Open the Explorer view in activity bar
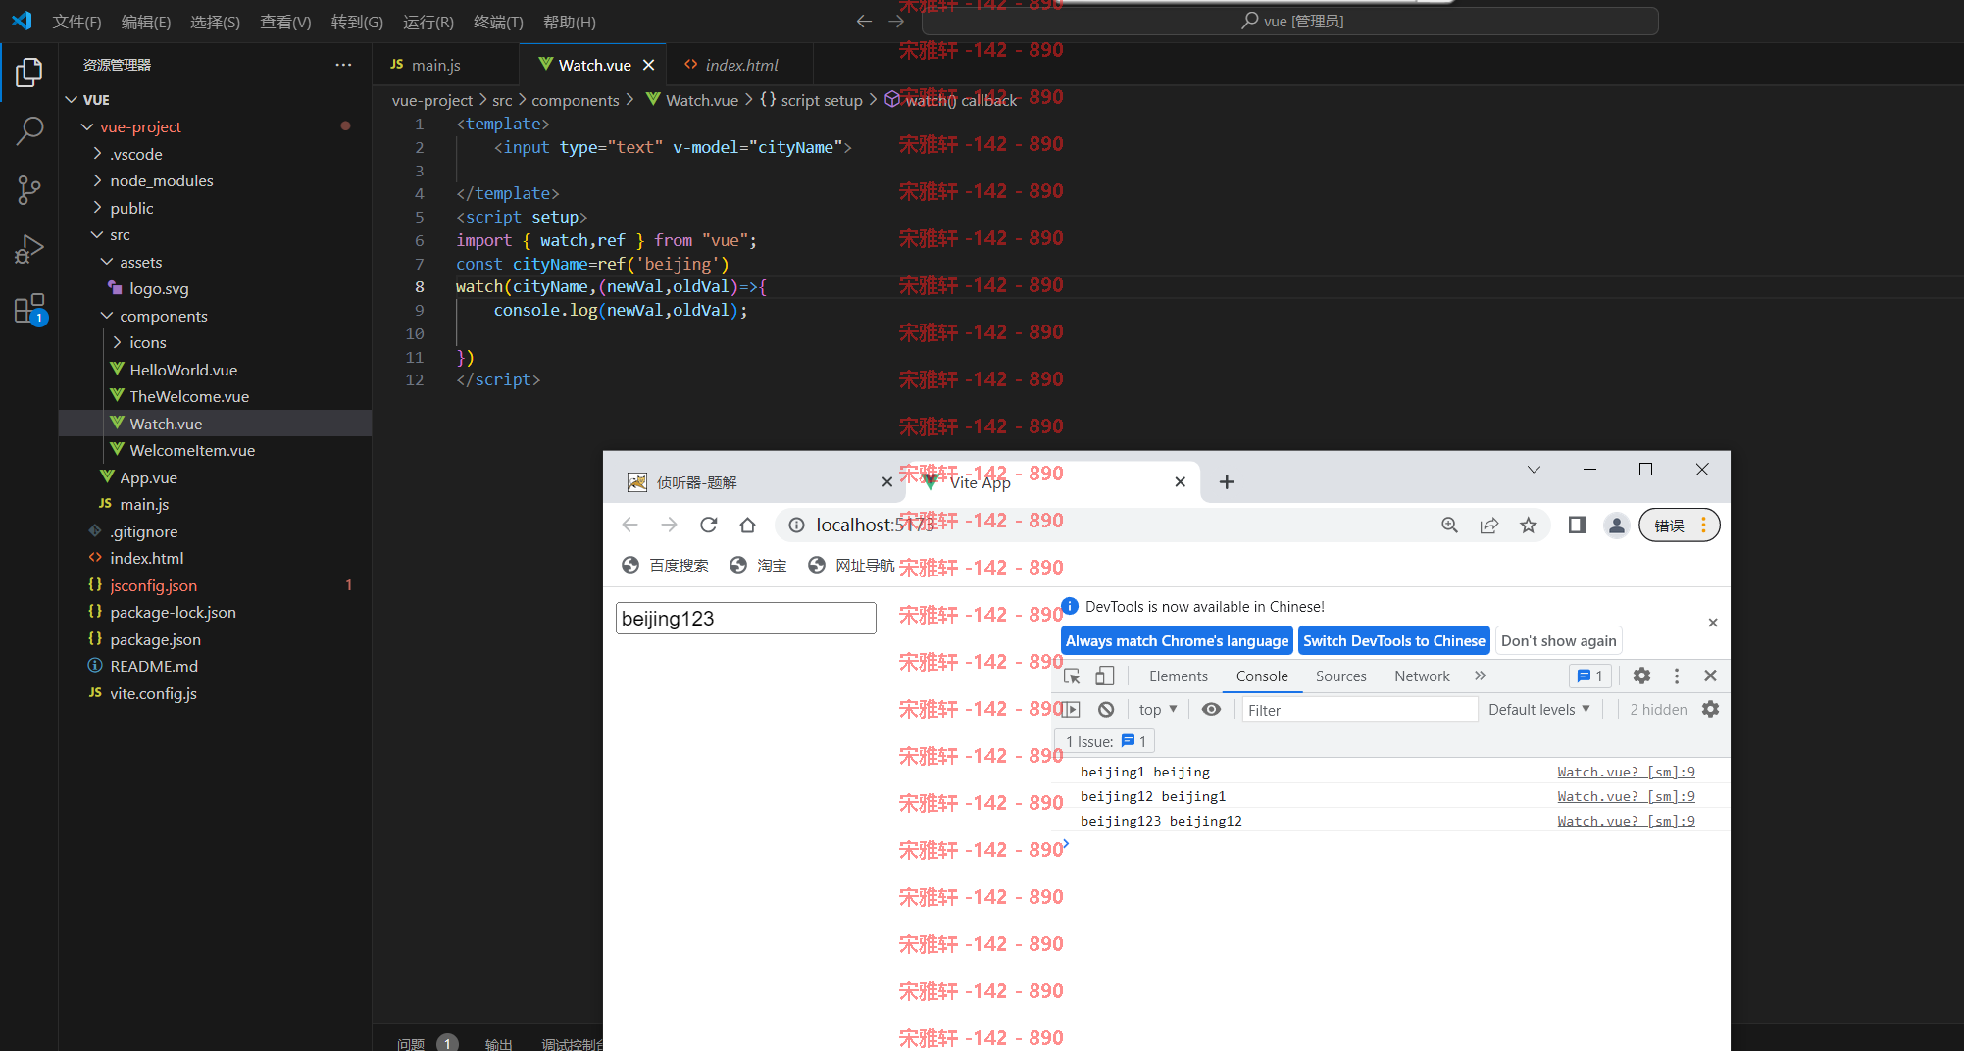1964x1051 pixels. pyautogui.click(x=29, y=73)
